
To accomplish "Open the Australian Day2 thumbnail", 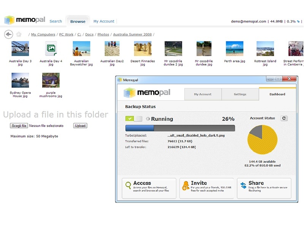I will 112,49.
